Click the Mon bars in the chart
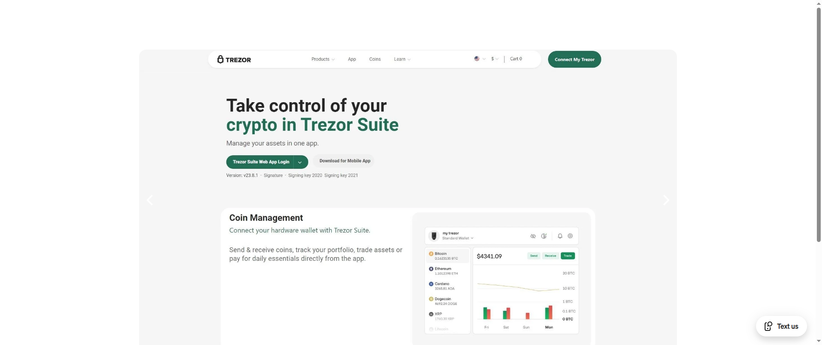Screen dimensions: 822x345 pos(548,313)
